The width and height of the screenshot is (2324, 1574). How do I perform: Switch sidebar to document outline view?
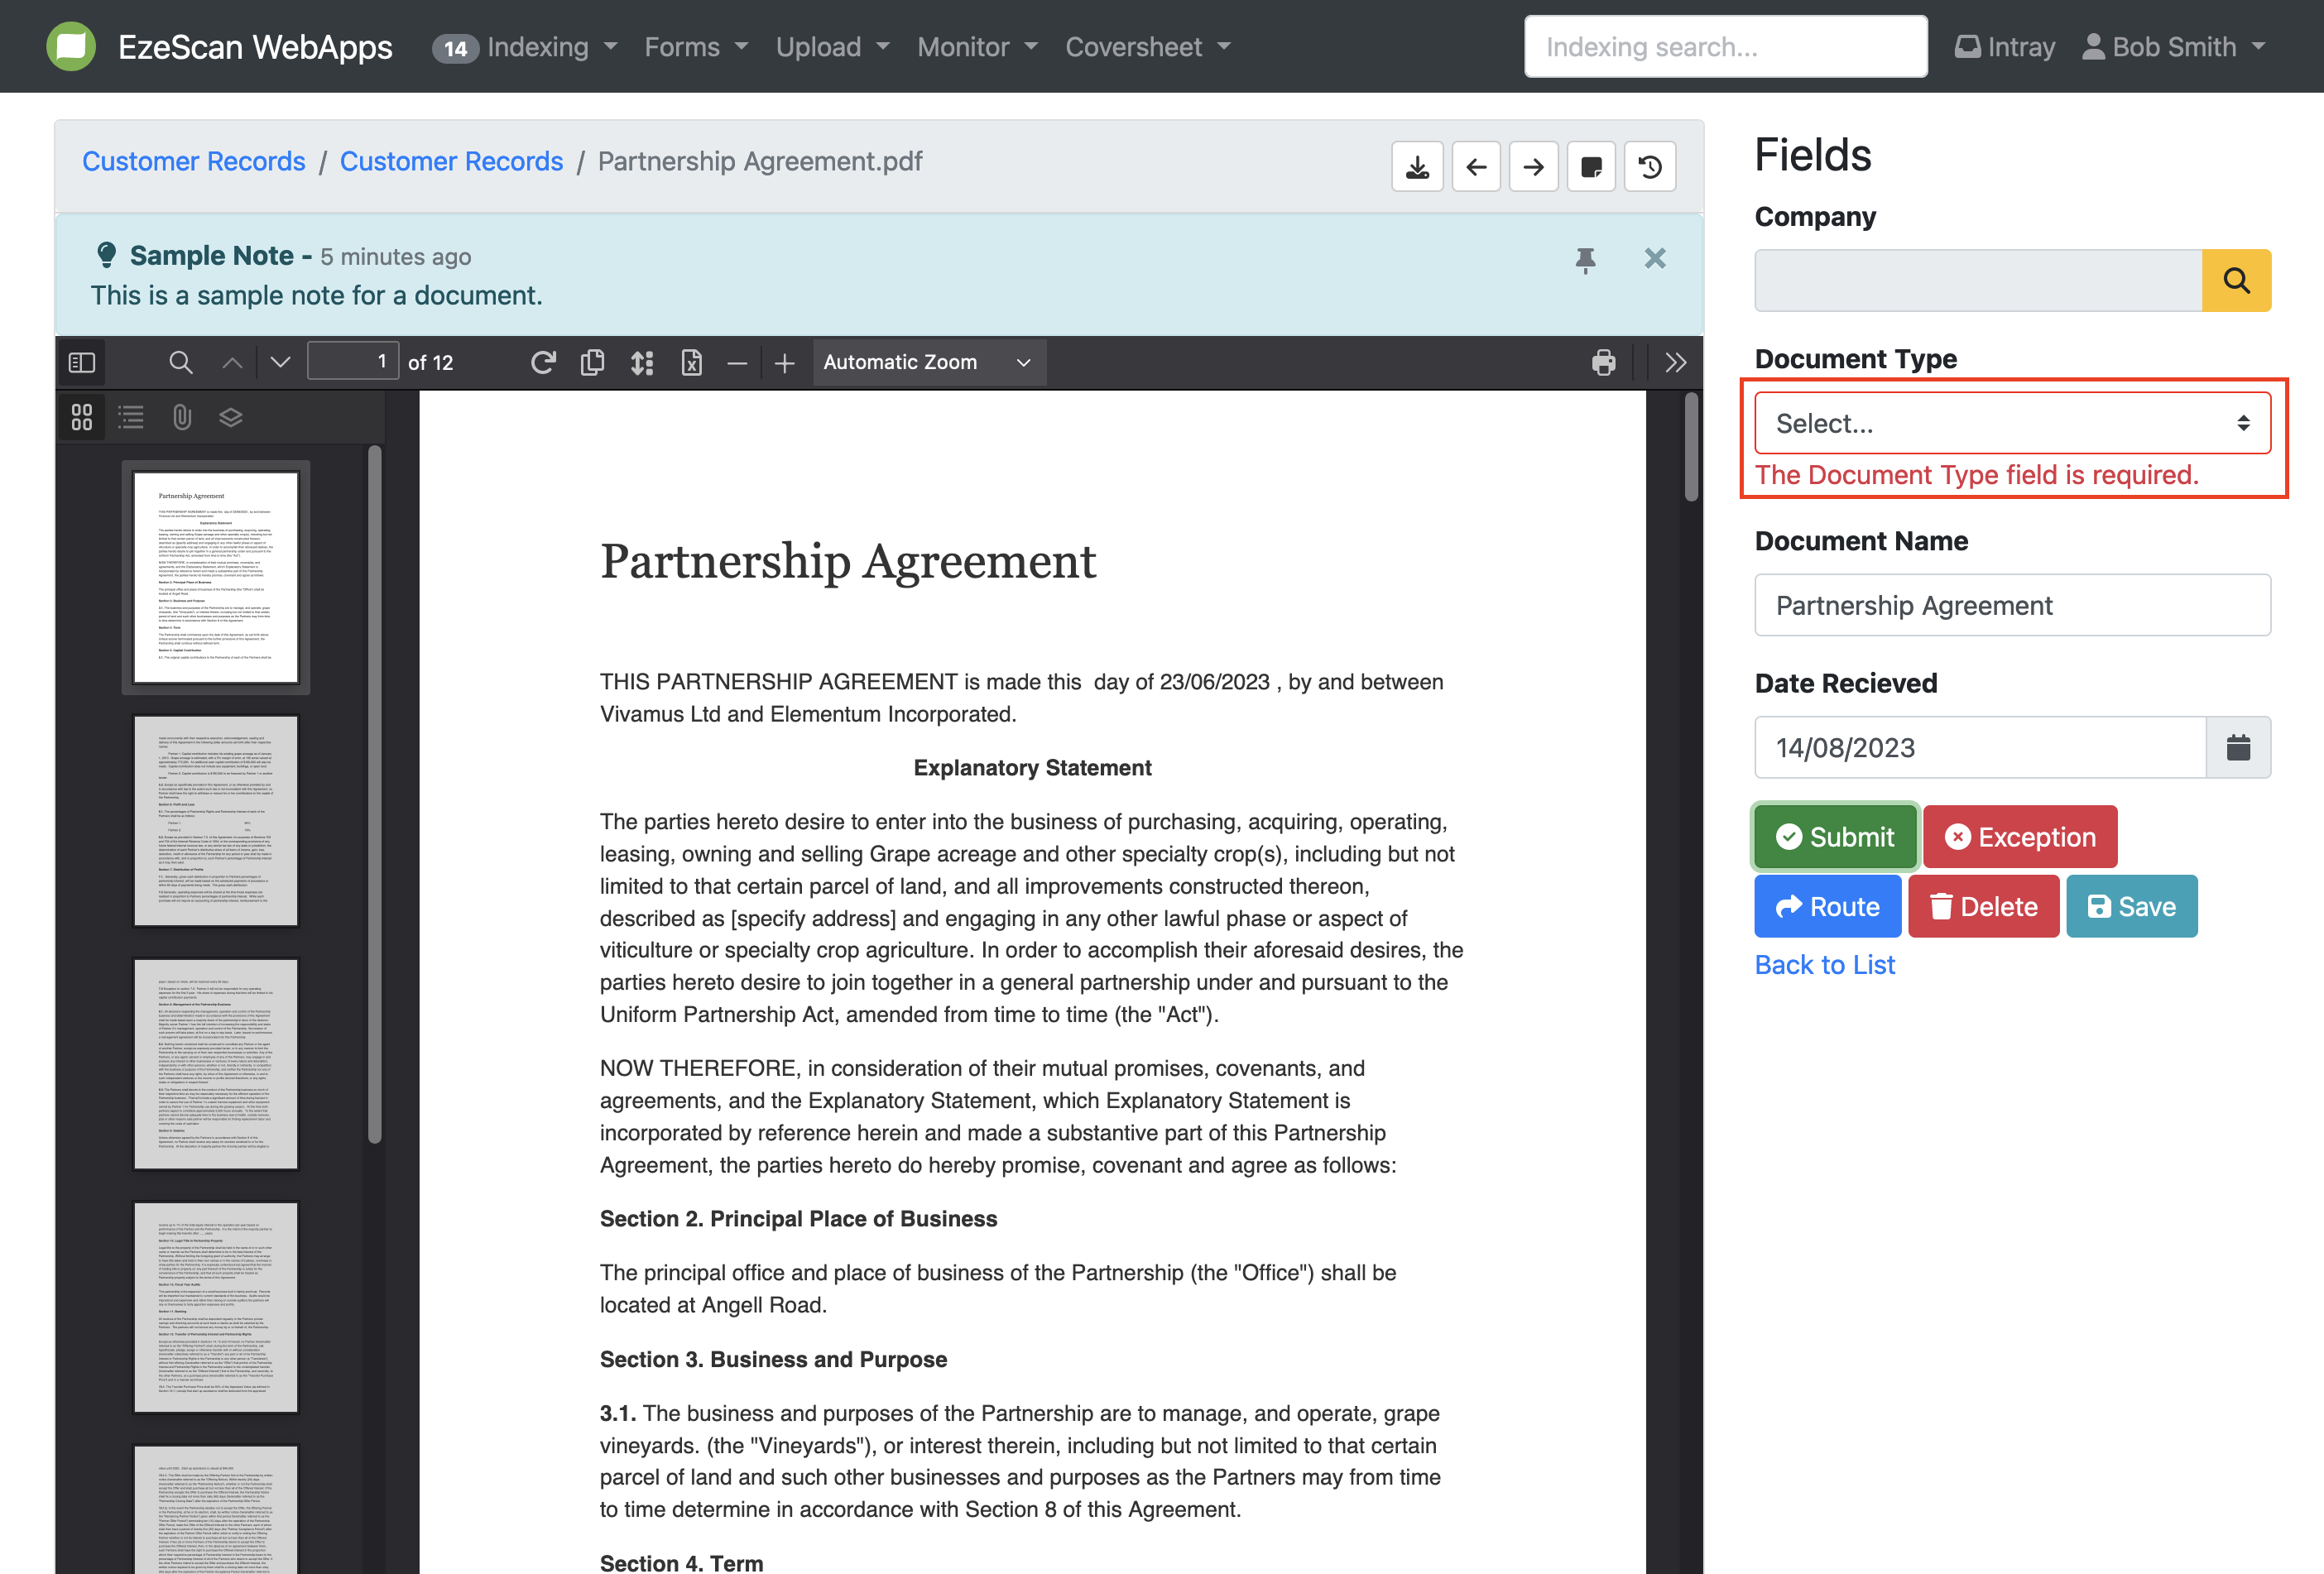[x=131, y=417]
